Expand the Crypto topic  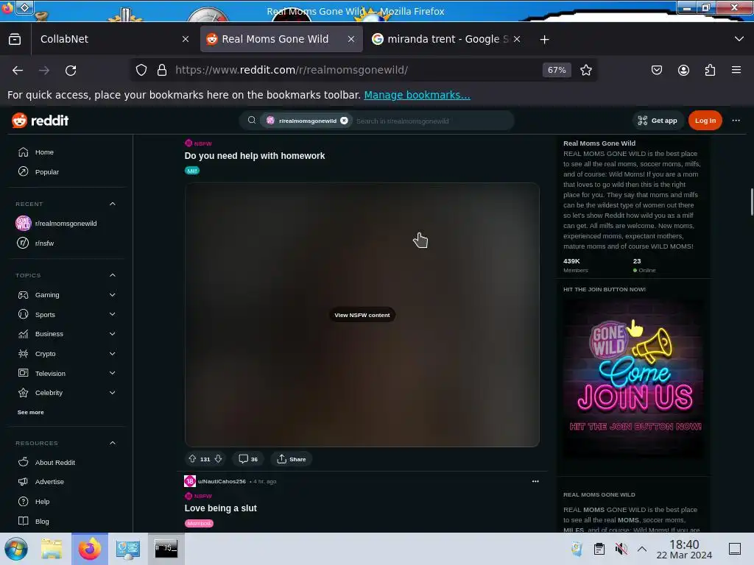pyautogui.click(x=113, y=353)
